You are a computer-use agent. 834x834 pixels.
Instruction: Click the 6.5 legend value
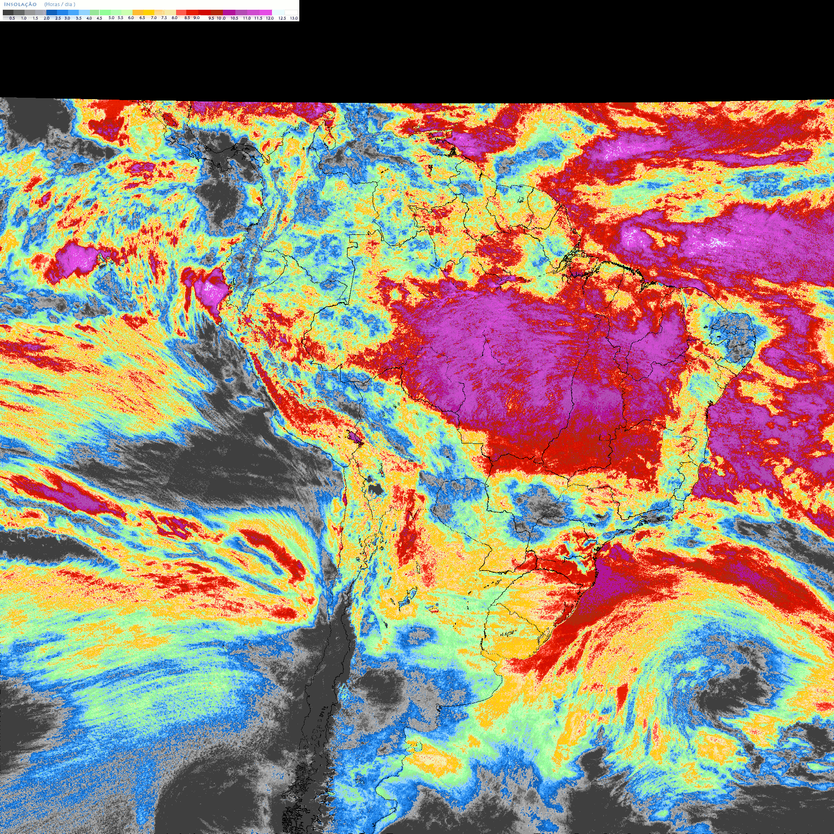click(142, 18)
